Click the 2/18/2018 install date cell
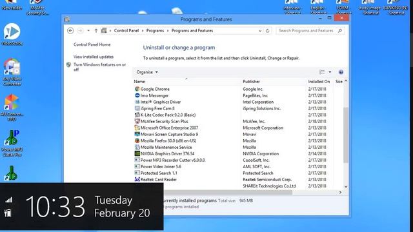This screenshot has width=413, height=232. [317, 121]
